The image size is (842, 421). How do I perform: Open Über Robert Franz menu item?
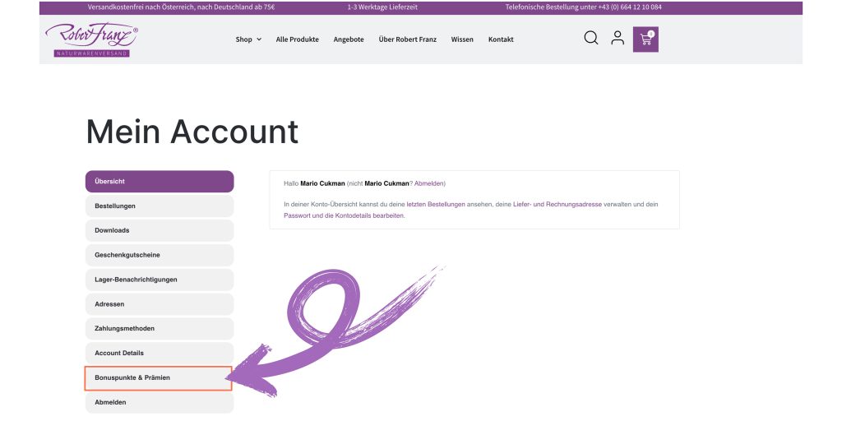tap(408, 39)
